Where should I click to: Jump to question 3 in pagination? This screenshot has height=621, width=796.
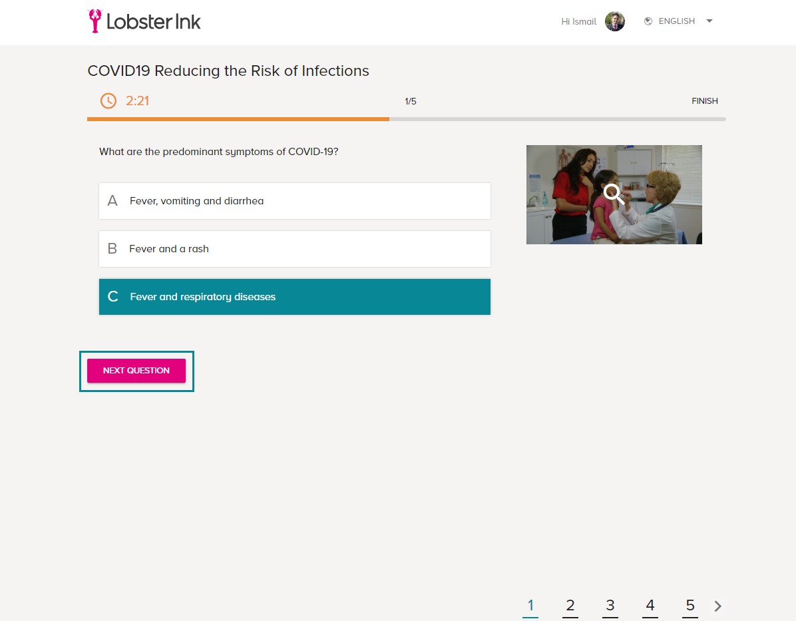tap(610, 606)
